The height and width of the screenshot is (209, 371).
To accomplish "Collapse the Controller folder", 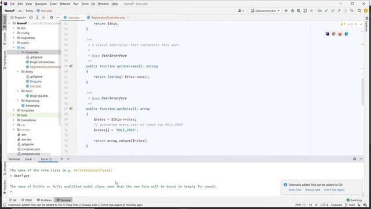I will (x=18, y=52).
